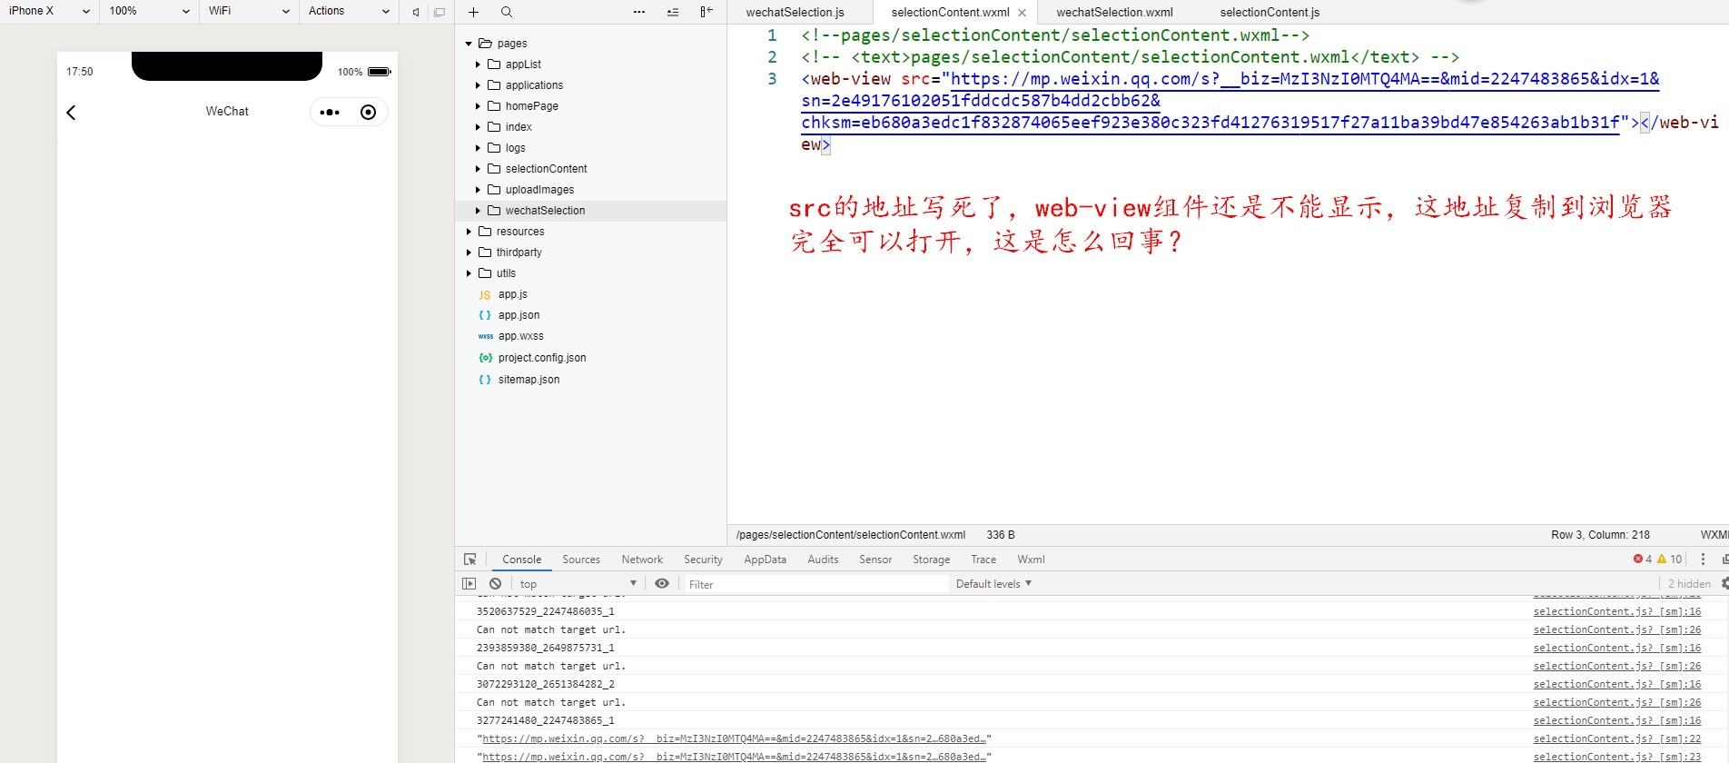Open sitemap.json file
This screenshot has height=763, width=1729.
(x=529, y=380)
